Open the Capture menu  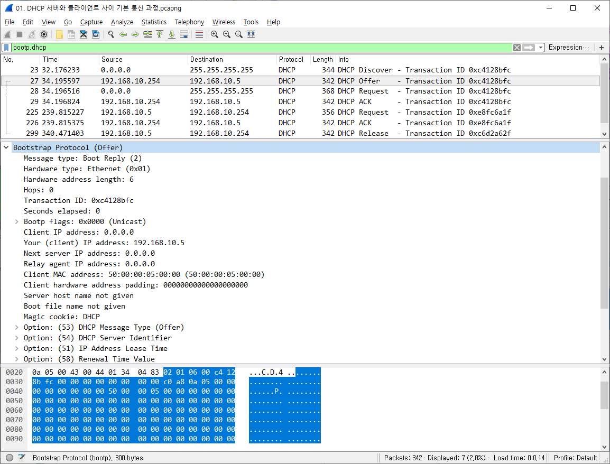tap(91, 22)
